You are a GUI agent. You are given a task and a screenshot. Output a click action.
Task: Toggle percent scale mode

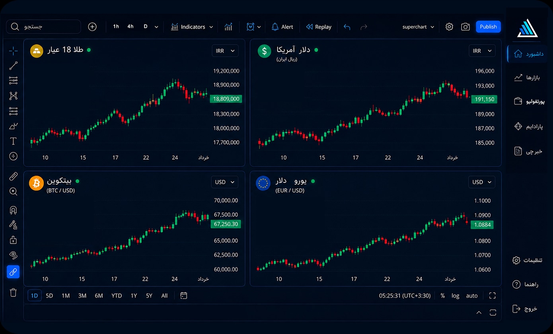443,295
